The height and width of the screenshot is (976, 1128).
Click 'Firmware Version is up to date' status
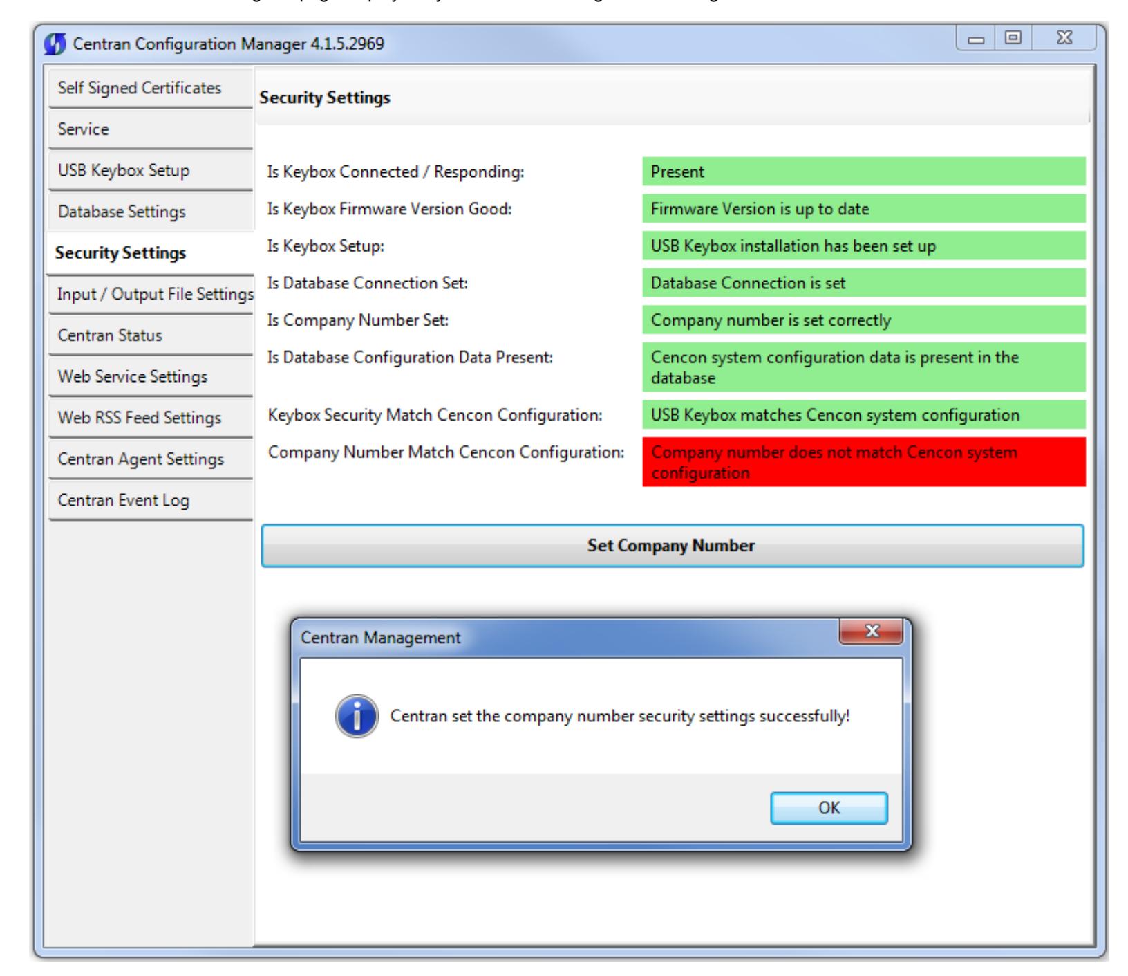click(864, 209)
